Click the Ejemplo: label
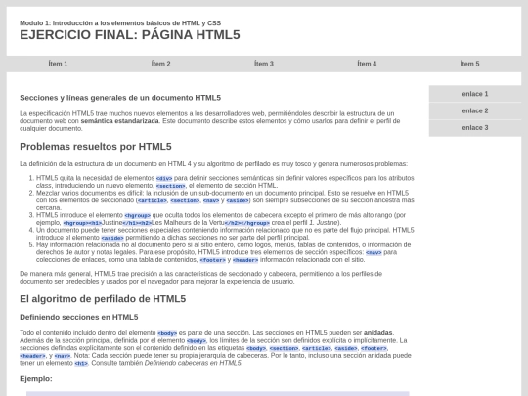528x396 pixels. click(36, 379)
